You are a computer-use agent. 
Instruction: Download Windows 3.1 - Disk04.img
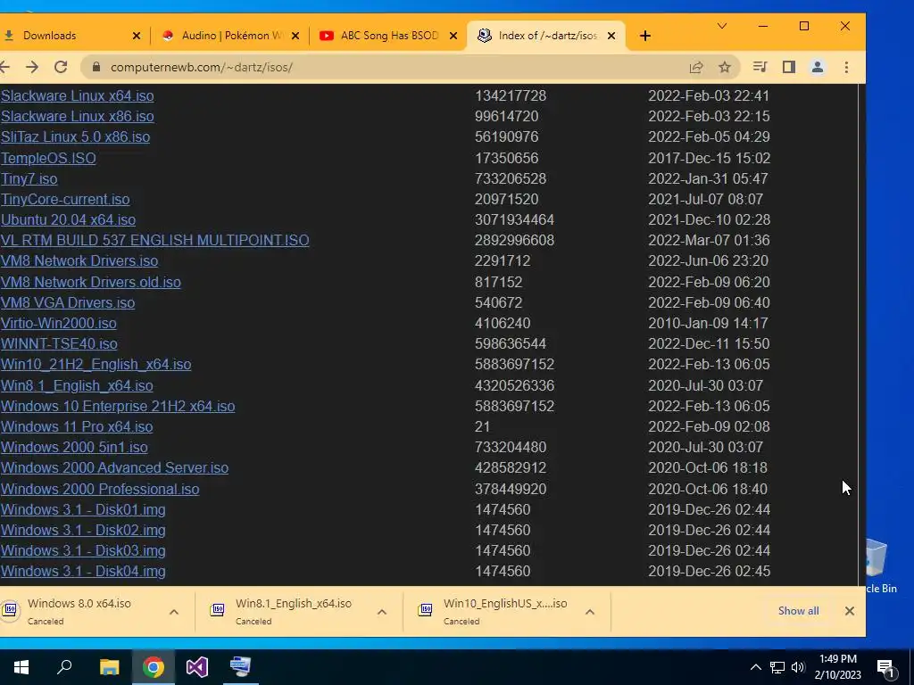[x=83, y=571]
